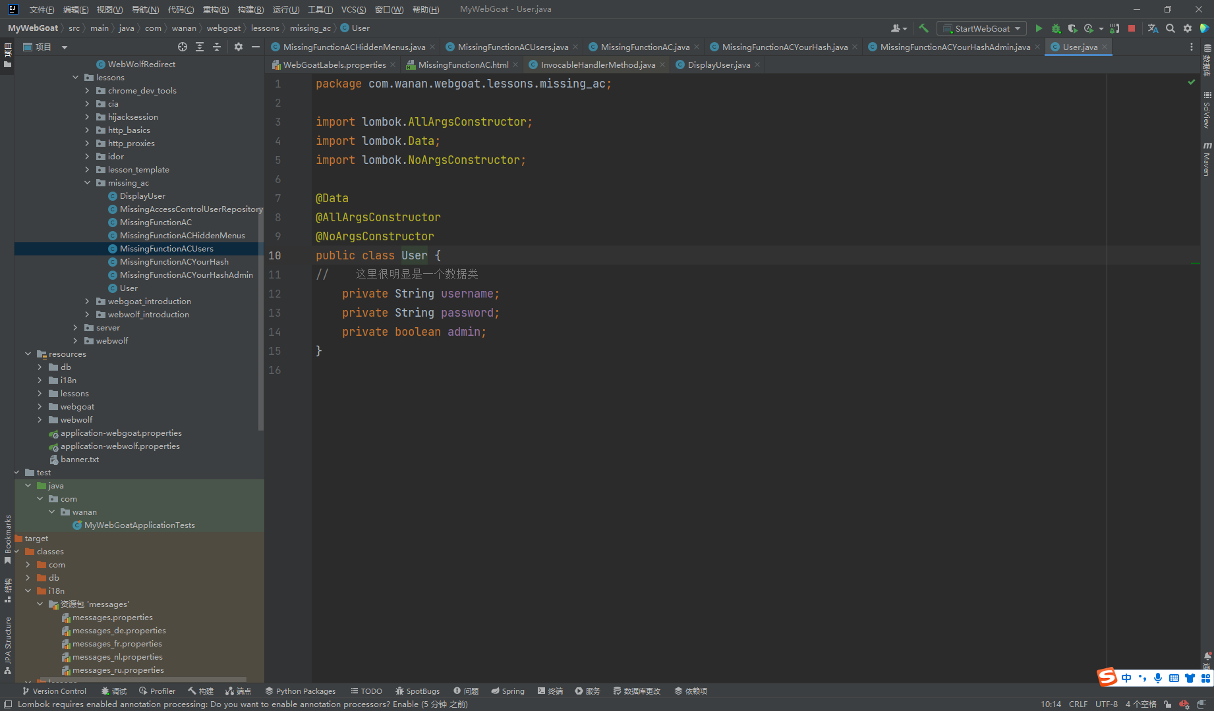Screen dimensions: 1214x711
Task: Collapse the resources folder
Action: (28, 354)
